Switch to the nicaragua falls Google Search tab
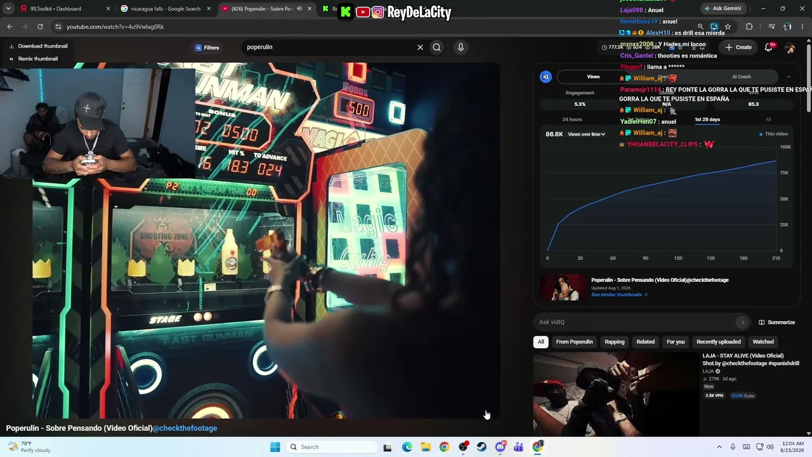 [166, 9]
